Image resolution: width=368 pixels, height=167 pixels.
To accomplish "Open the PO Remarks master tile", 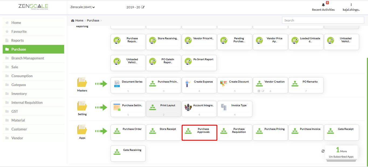I will (306, 85).
